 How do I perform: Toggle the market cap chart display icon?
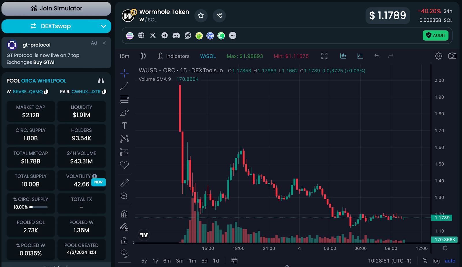360,56
